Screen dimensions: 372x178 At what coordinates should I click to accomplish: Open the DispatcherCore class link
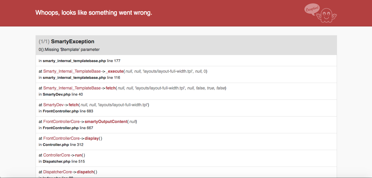58,172
